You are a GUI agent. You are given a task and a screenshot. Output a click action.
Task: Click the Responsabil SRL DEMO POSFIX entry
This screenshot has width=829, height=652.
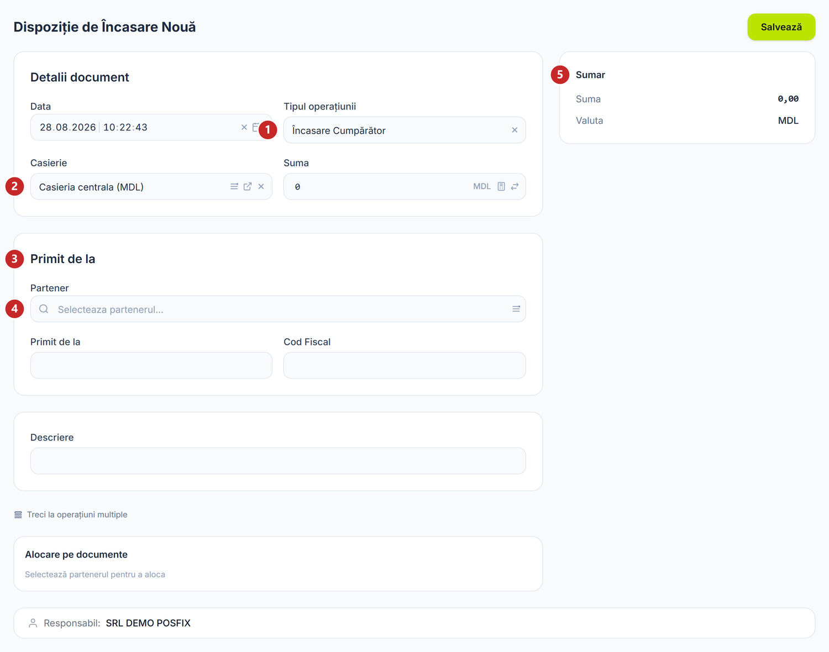tap(148, 623)
